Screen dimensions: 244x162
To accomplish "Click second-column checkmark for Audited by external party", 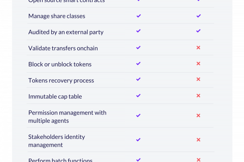I will (198, 31).
